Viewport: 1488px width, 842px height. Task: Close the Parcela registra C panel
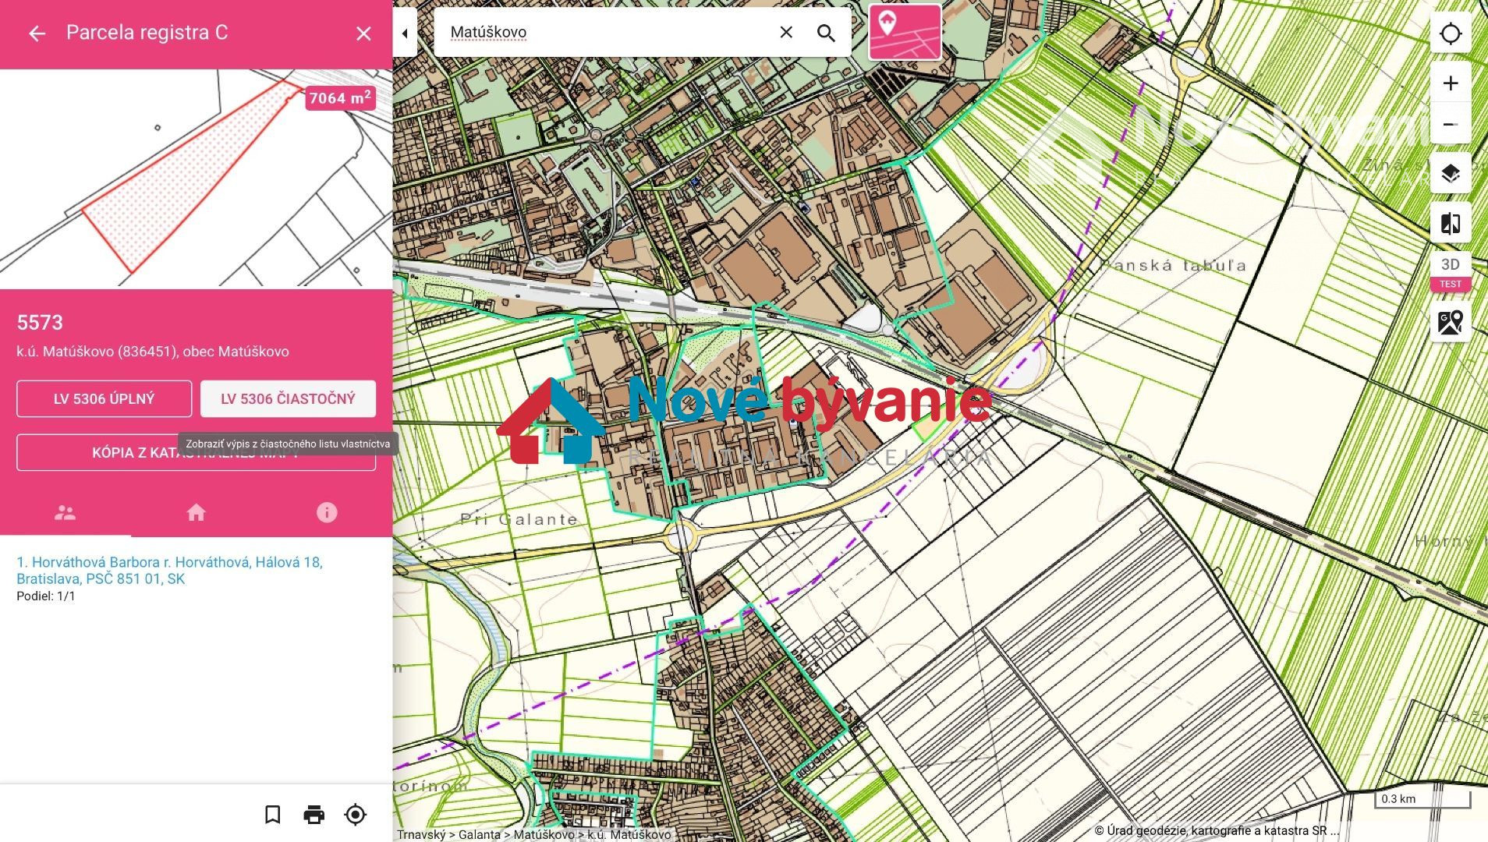[363, 34]
